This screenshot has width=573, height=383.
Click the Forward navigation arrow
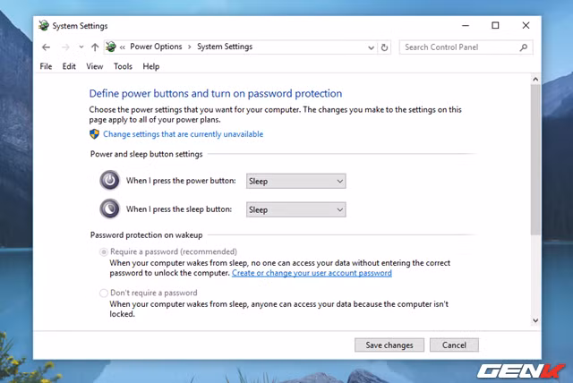click(x=64, y=47)
